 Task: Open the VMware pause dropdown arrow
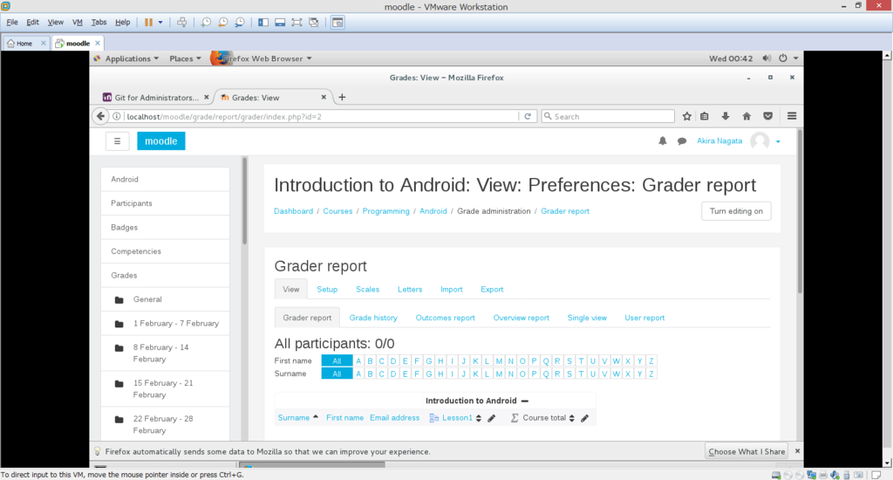(160, 22)
